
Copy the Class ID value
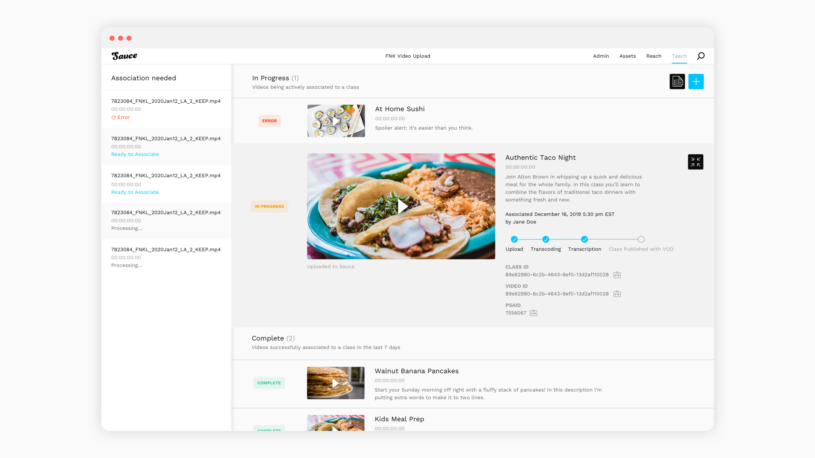617,275
